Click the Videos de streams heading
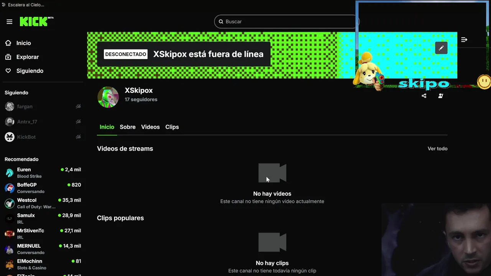This screenshot has height=276, width=491. (x=125, y=149)
